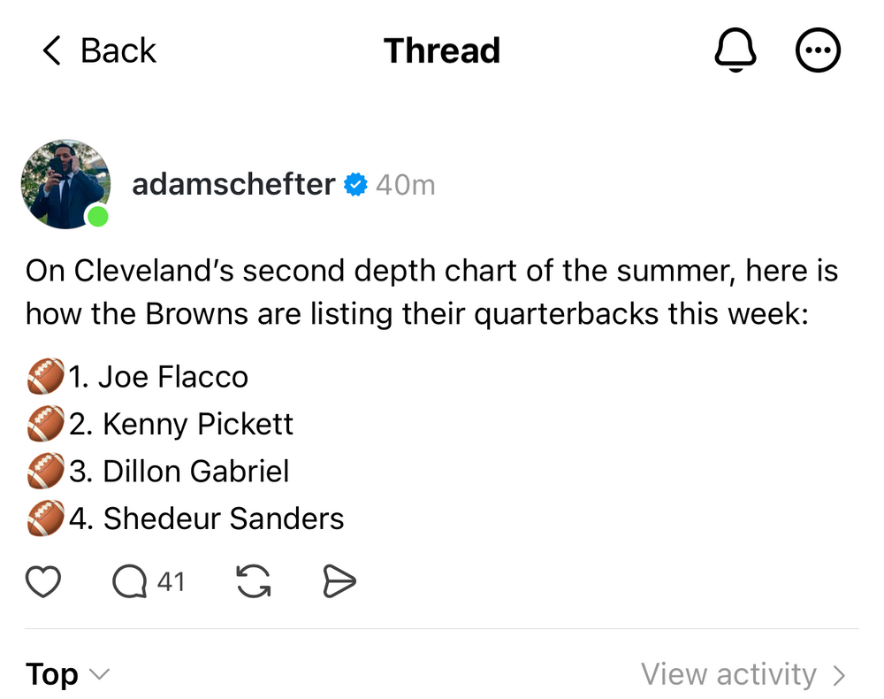Open the more options ellipsis menu

point(819,51)
